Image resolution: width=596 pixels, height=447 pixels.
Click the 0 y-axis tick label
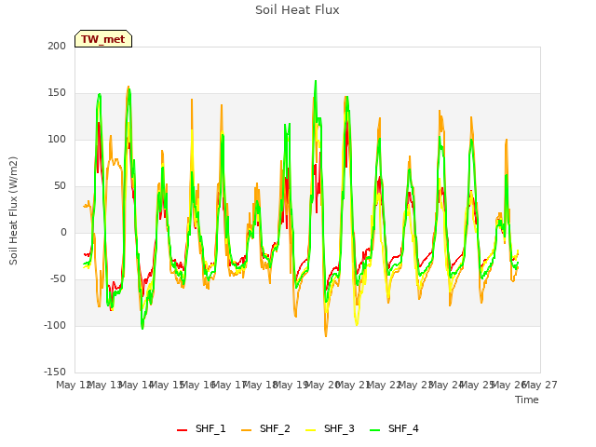63,232
